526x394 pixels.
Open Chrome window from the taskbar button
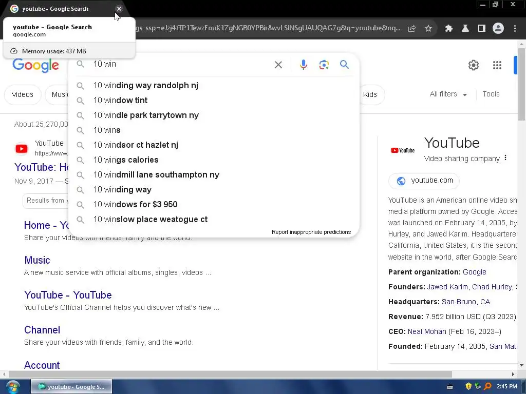pos(71,387)
